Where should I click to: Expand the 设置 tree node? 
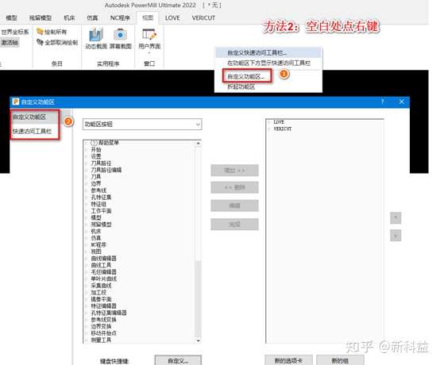pos(87,156)
